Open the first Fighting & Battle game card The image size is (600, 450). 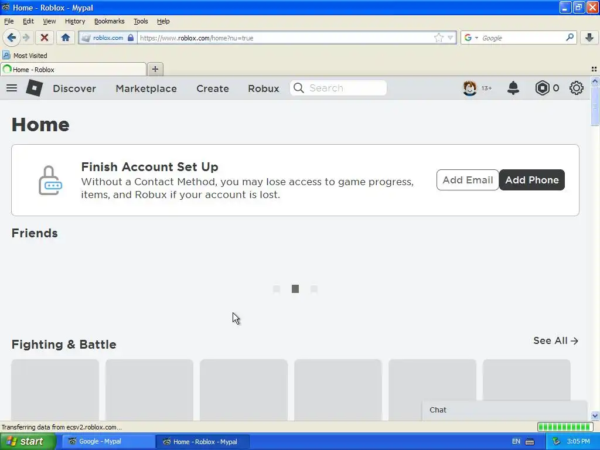(55, 390)
